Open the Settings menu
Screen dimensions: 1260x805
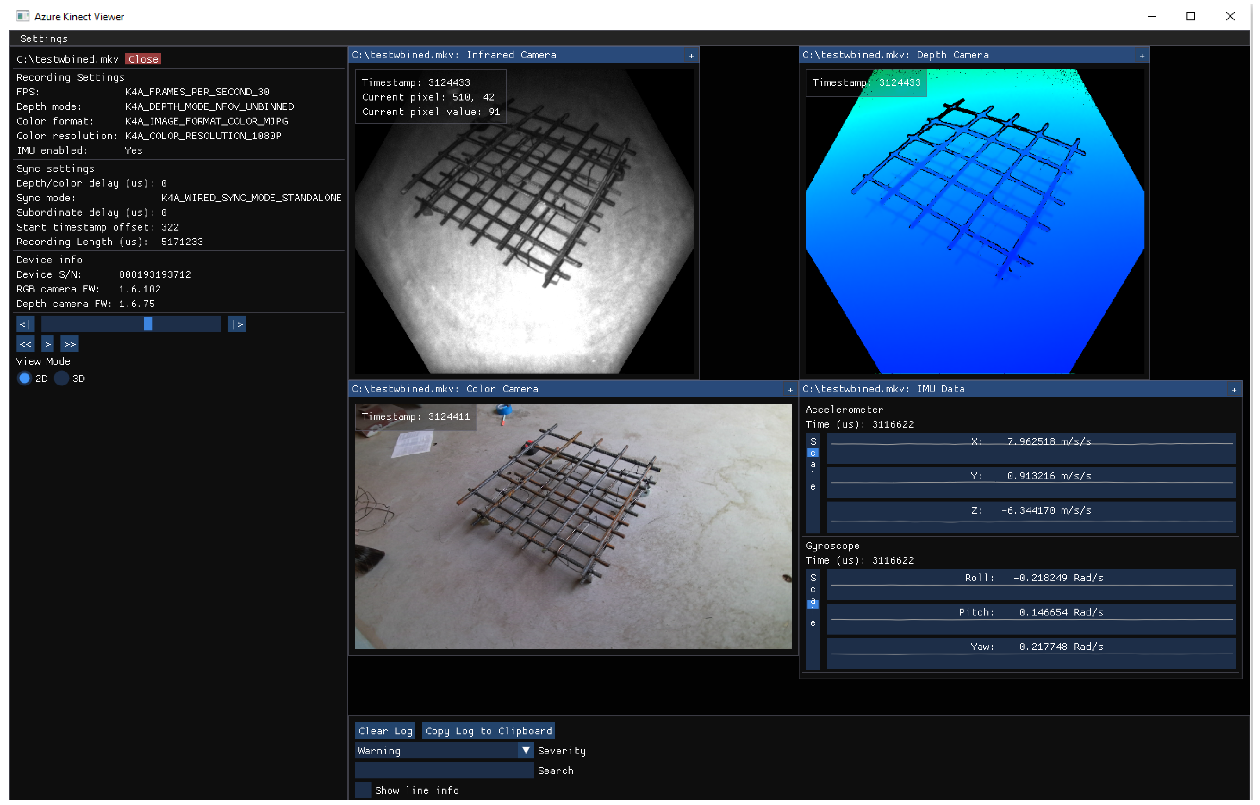[43, 38]
